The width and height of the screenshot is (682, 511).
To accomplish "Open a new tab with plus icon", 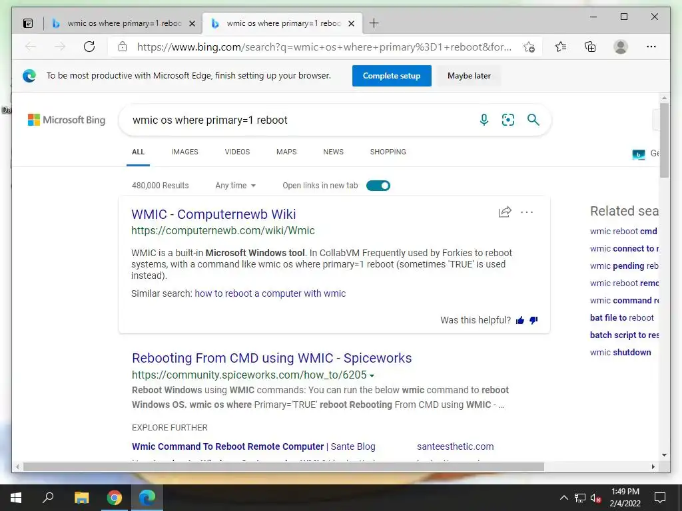I will 374,23.
